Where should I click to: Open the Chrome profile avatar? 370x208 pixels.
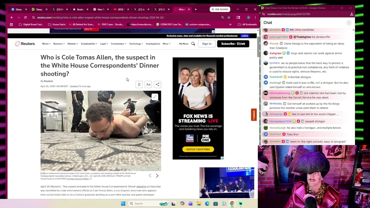(x=248, y=17)
